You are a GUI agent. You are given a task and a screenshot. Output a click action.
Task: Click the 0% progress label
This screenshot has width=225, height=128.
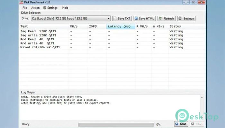[x=158, y=124]
